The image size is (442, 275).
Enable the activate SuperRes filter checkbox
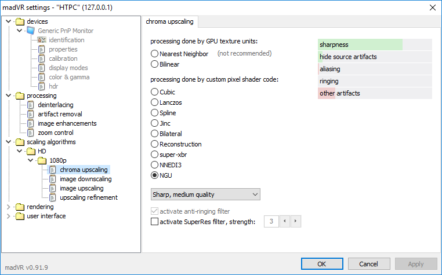154,222
